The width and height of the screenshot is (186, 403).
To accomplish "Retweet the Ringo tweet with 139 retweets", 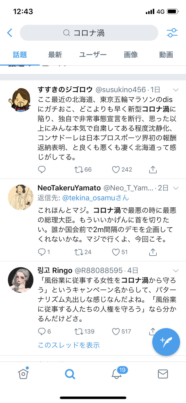I will [85, 331].
